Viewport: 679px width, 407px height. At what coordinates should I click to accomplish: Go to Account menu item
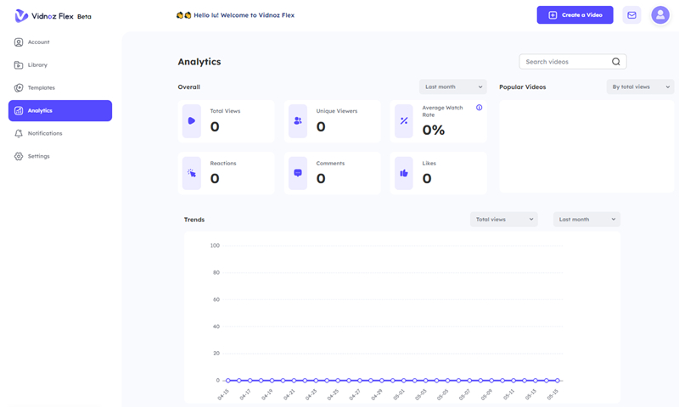tap(60, 42)
